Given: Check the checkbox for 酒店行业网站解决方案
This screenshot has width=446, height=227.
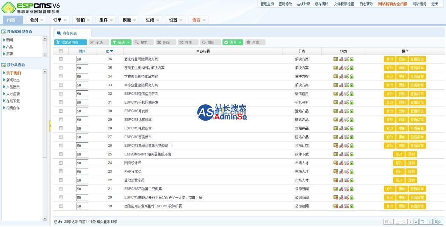Looking at the screenshot, I should tap(61, 59).
